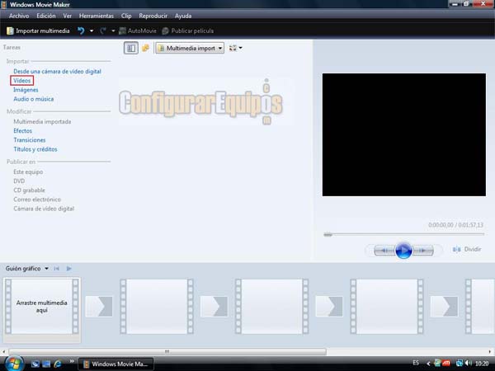Click the redo arrow icon
495x371 pixels.
[103, 31]
